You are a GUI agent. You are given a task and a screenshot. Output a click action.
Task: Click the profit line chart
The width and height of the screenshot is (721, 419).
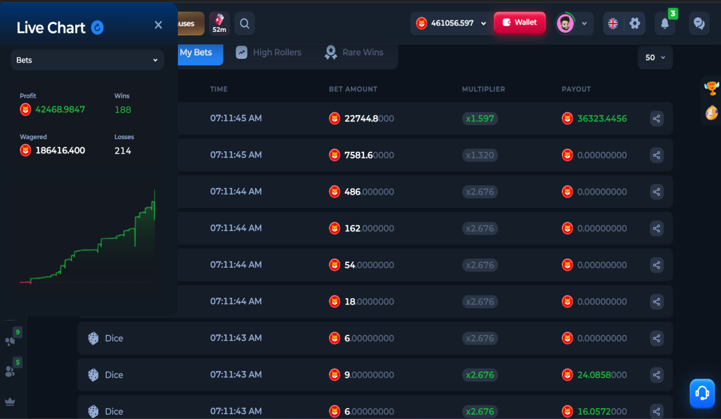[88, 237]
